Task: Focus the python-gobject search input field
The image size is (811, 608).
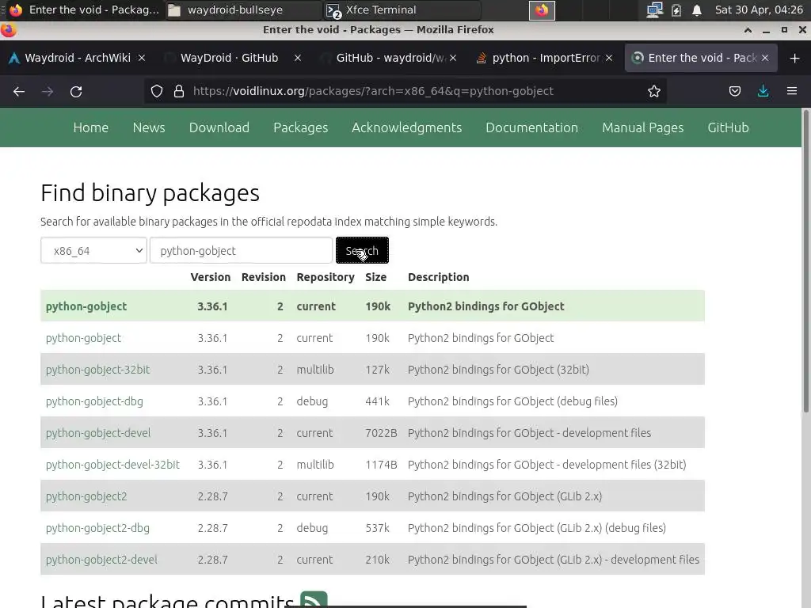Action: [x=241, y=251]
